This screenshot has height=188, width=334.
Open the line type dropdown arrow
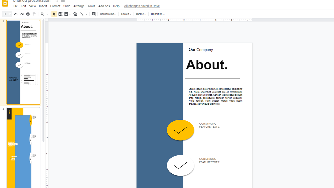click(x=87, y=14)
